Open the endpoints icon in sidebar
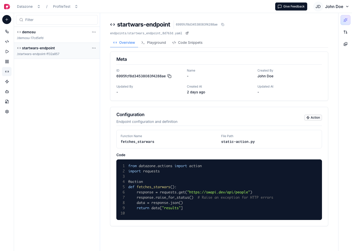352x251 pixels. pyautogui.click(x=7, y=72)
